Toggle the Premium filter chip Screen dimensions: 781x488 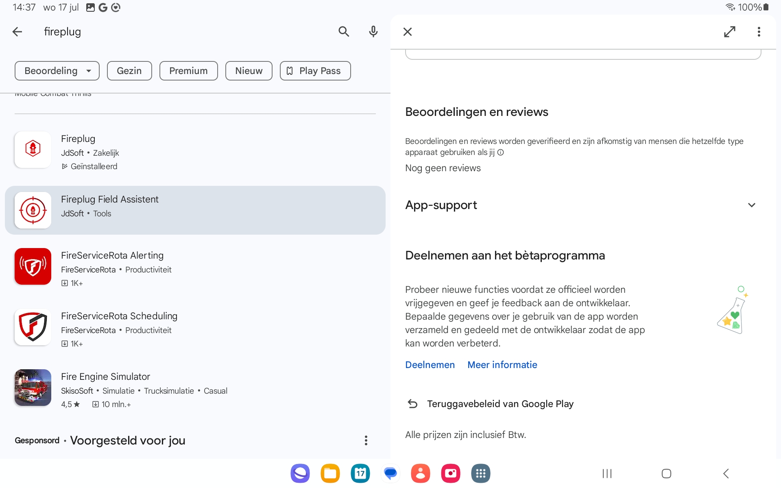(188, 71)
